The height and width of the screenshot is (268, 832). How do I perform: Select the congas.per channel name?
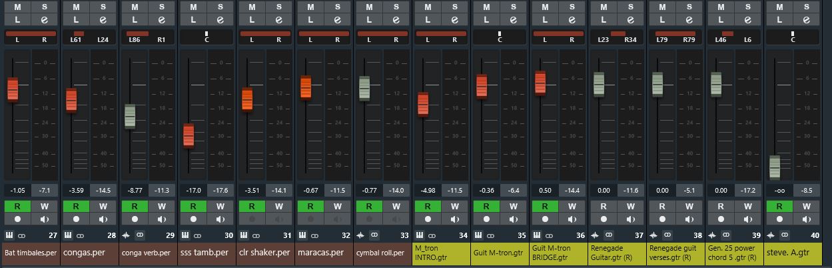[89, 253]
